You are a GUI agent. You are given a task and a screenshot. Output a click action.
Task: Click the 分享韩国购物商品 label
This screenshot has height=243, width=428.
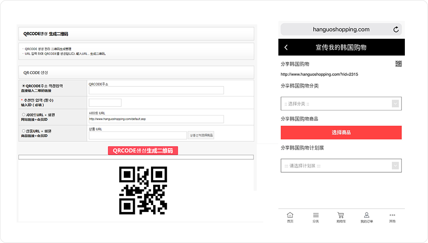coord(299,119)
